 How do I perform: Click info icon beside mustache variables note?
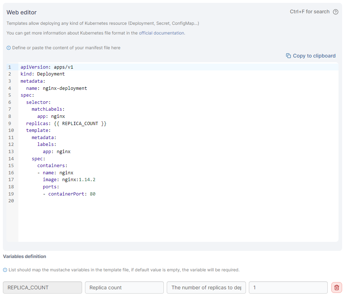click(5, 270)
